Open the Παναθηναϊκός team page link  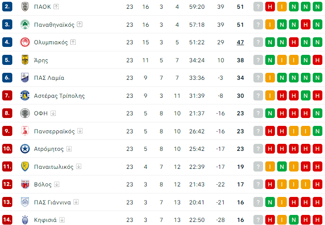click(x=54, y=25)
